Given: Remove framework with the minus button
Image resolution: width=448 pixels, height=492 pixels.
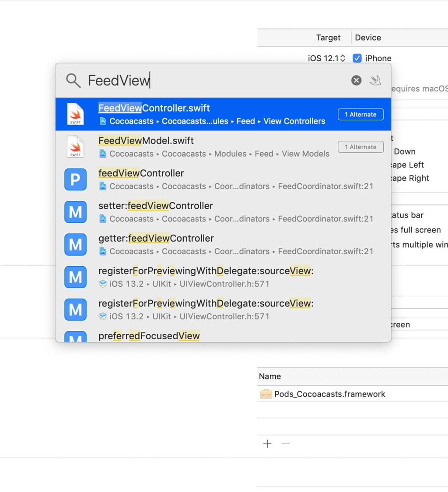Looking at the screenshot, I should pos(286,444).
